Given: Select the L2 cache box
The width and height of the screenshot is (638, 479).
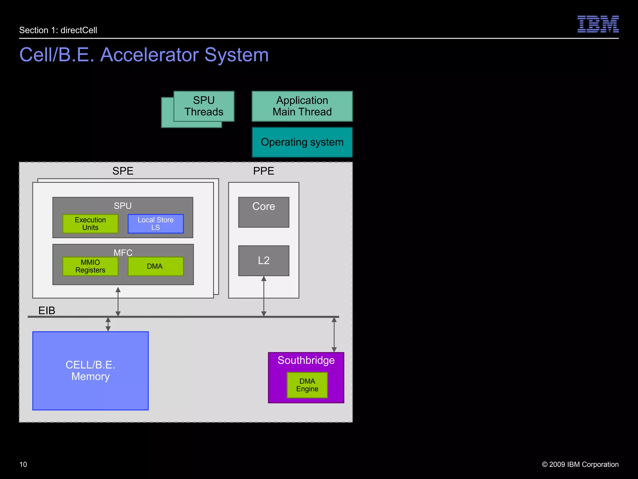Looking at the screenshot, I should [x=264, y=260].
